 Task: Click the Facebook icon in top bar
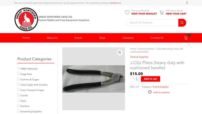point(187,3)
